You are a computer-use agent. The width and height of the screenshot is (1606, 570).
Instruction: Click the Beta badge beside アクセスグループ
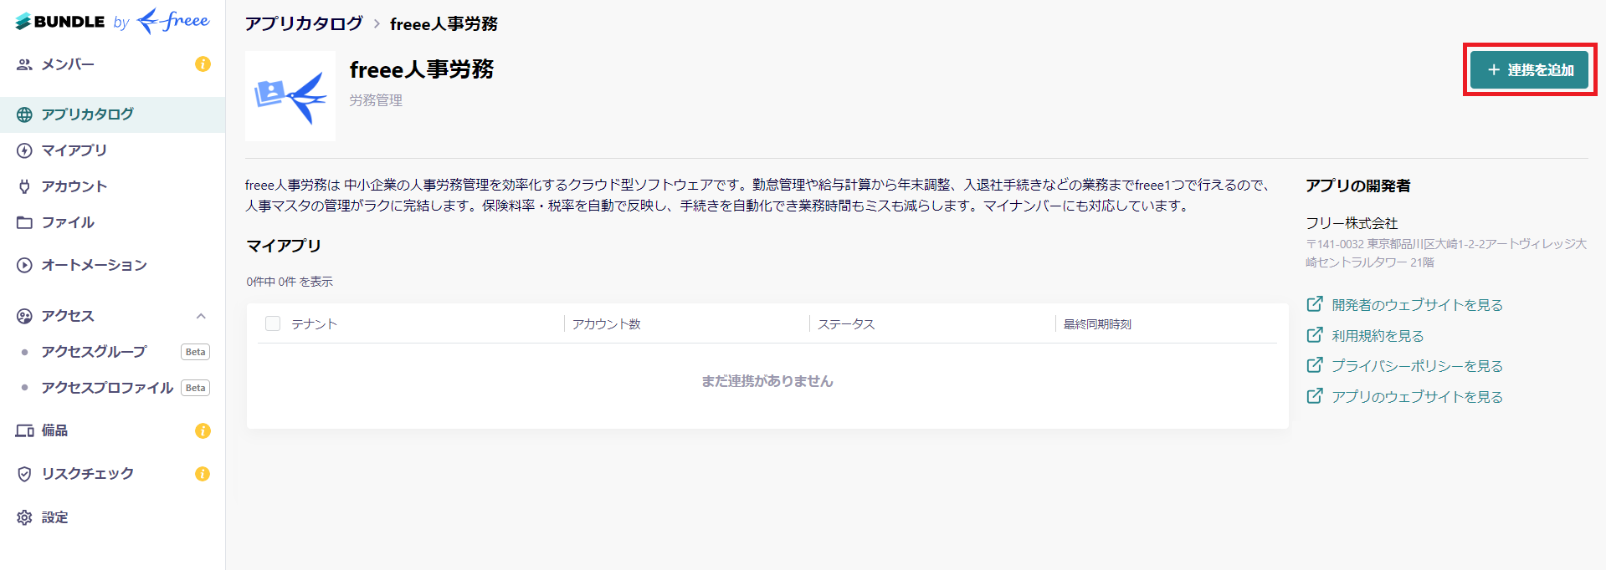[x=195, y=352]
